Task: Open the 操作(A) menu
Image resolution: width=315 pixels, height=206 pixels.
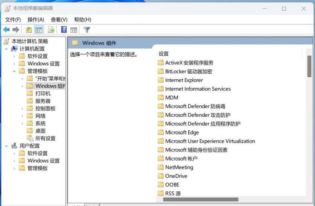Action: pos(36,20)
